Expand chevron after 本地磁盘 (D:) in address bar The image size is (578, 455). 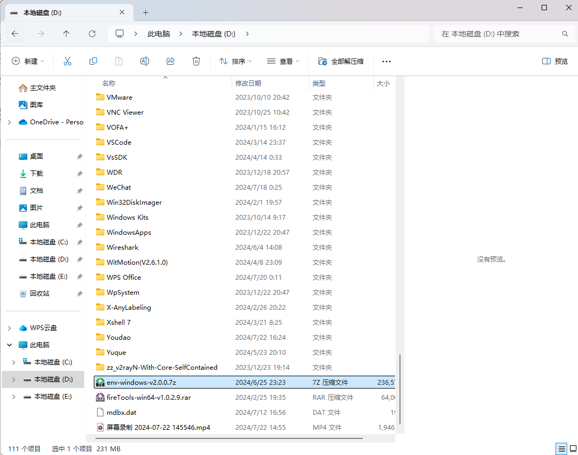[x=247, y=34]
